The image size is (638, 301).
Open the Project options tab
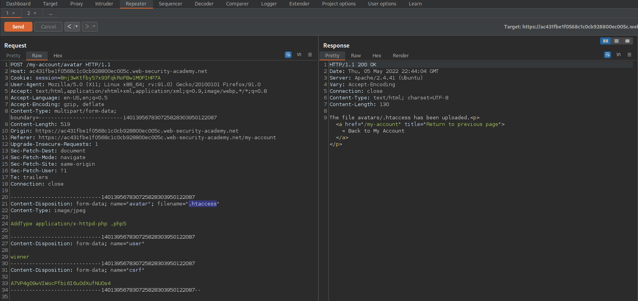[339, 4]
